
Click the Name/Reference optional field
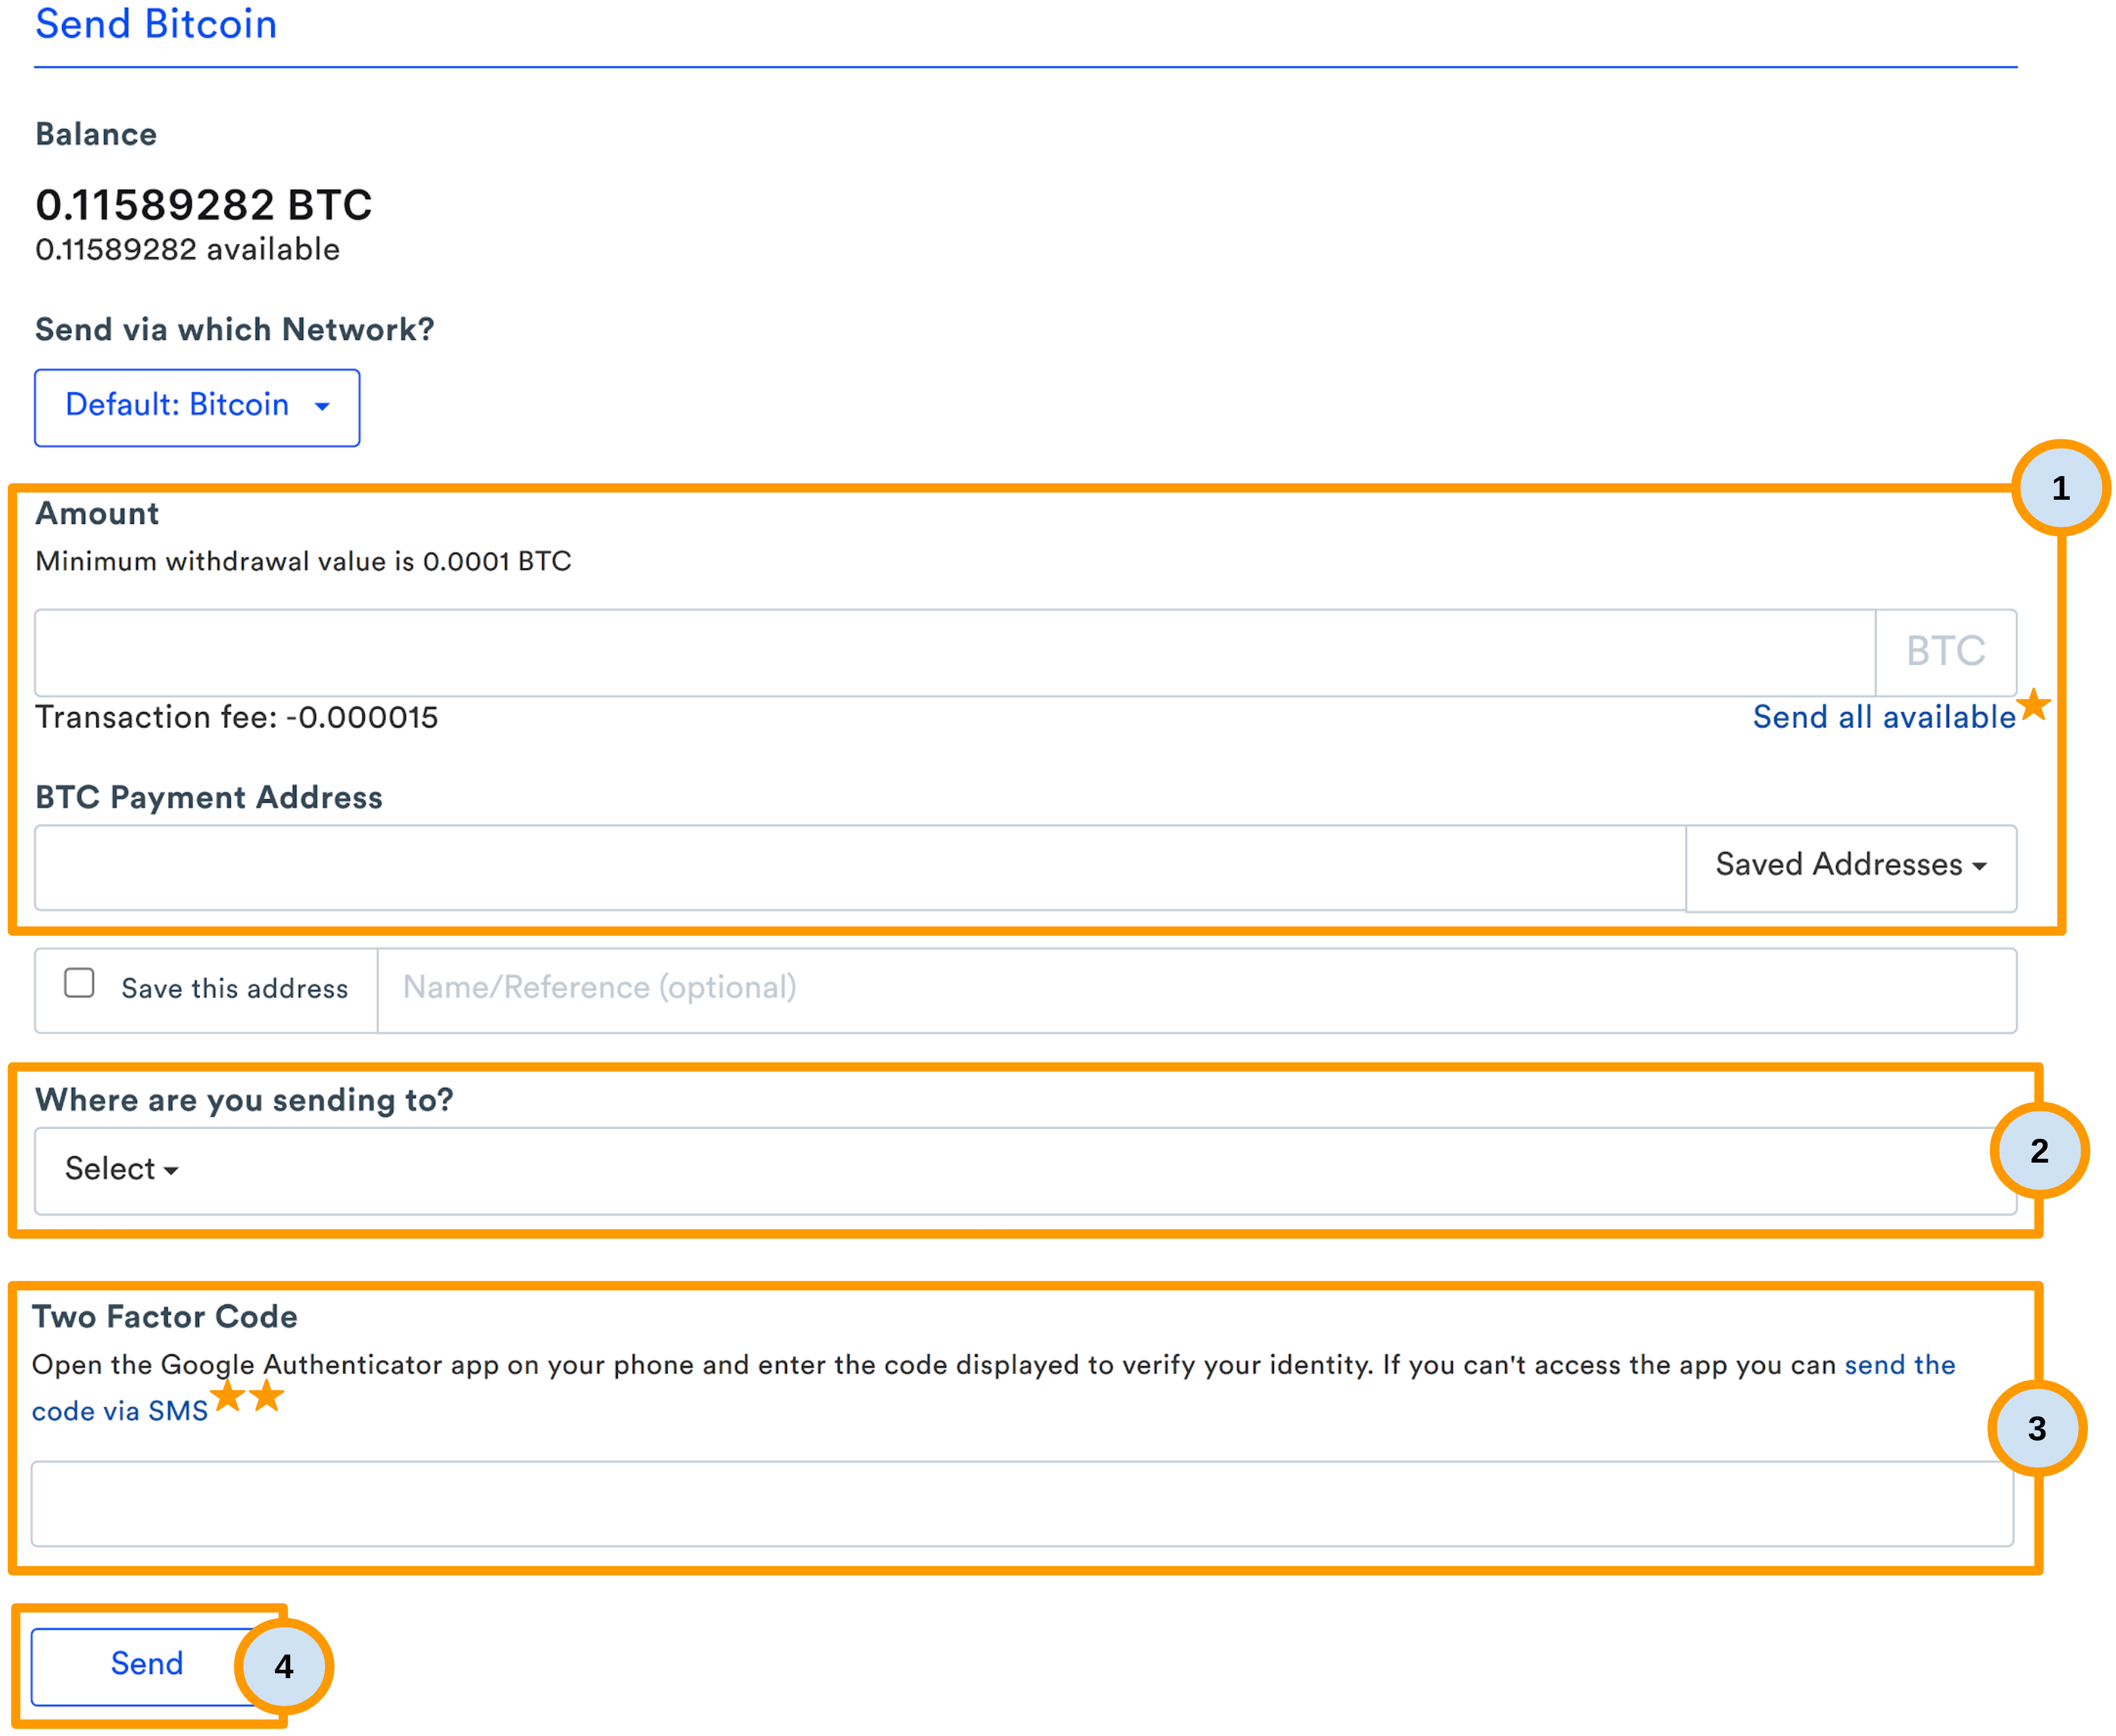(1196, 990)
